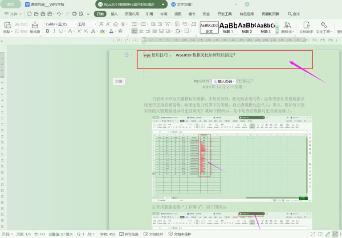The image size is (342, 238).
Task: Justify the paragraph text
Action: click(x=155, y=31)
